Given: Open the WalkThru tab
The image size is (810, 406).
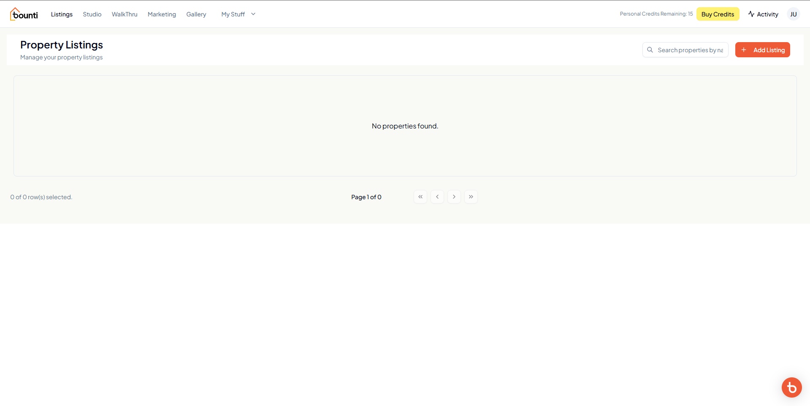Looking at the screenshot, I should point(125,14).
